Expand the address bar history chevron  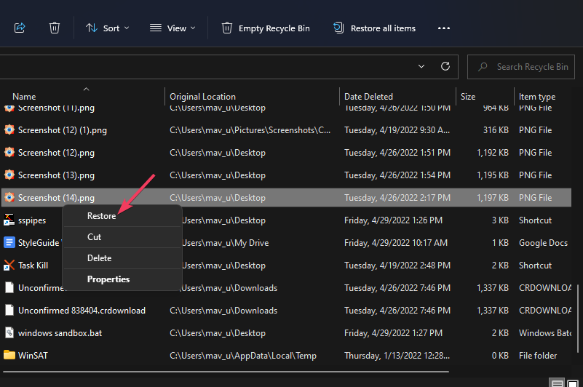tap(421, 66)
